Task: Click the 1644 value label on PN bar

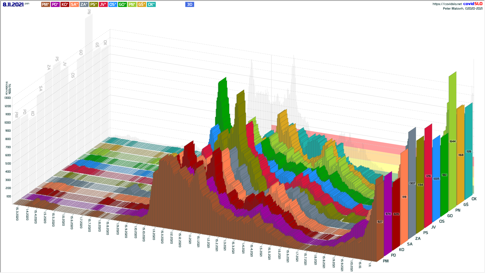Action: 452,141
